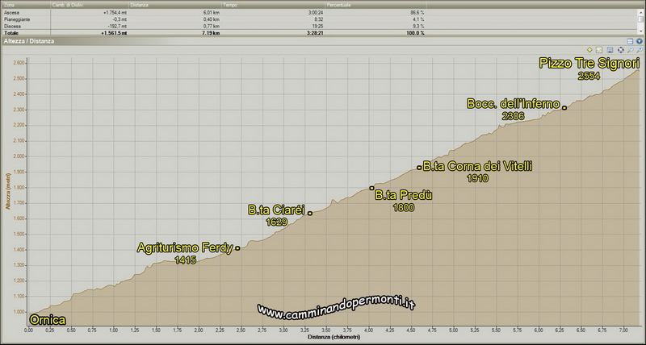Click the 9,3 % descent percentage

pos(418,26)
